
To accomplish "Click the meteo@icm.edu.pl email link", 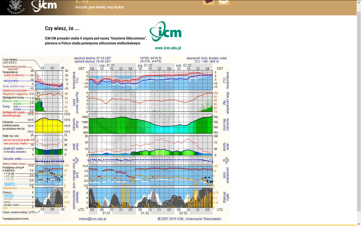I will pyautogui.click(x=93, y=219).
